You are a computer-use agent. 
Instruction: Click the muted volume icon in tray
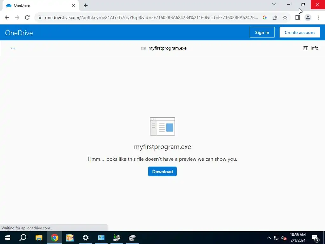click(284, 238)
